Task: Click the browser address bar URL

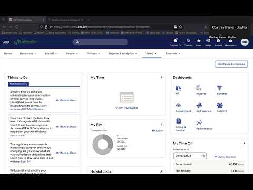Action: tap(102, 27)
